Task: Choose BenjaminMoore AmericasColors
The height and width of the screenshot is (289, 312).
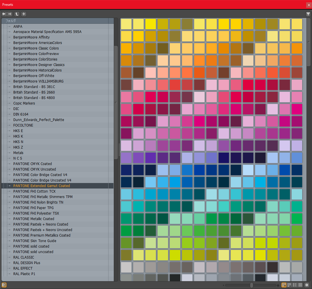Action: point(38,43)
